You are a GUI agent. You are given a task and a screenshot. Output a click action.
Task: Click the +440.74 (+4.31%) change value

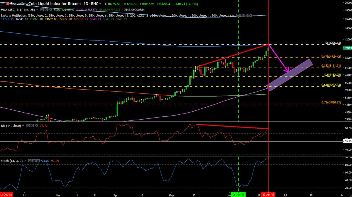pyautogui.click(x=187, y=4)
